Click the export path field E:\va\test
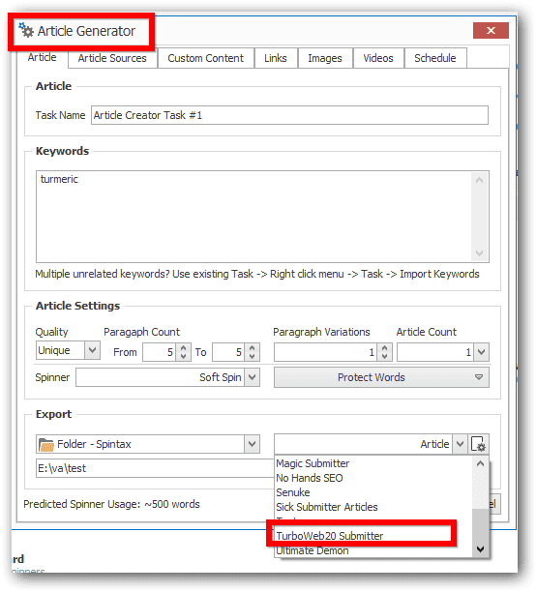Viewport: 537px width, 592px height. point(155,468)
